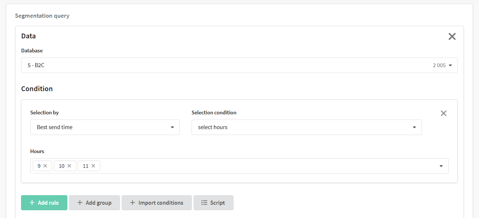479x218 pixels.
Task: Open the Hours dropdown arrow
Action: coord(441,166)
